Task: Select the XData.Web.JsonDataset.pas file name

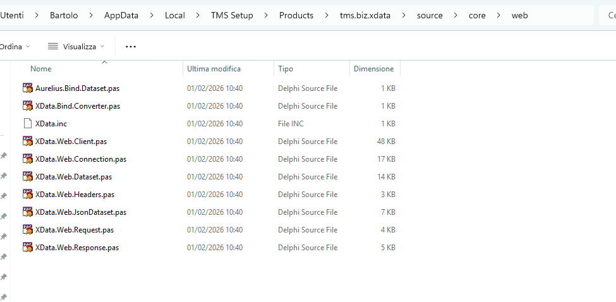Action: click(x=81, y=212)
